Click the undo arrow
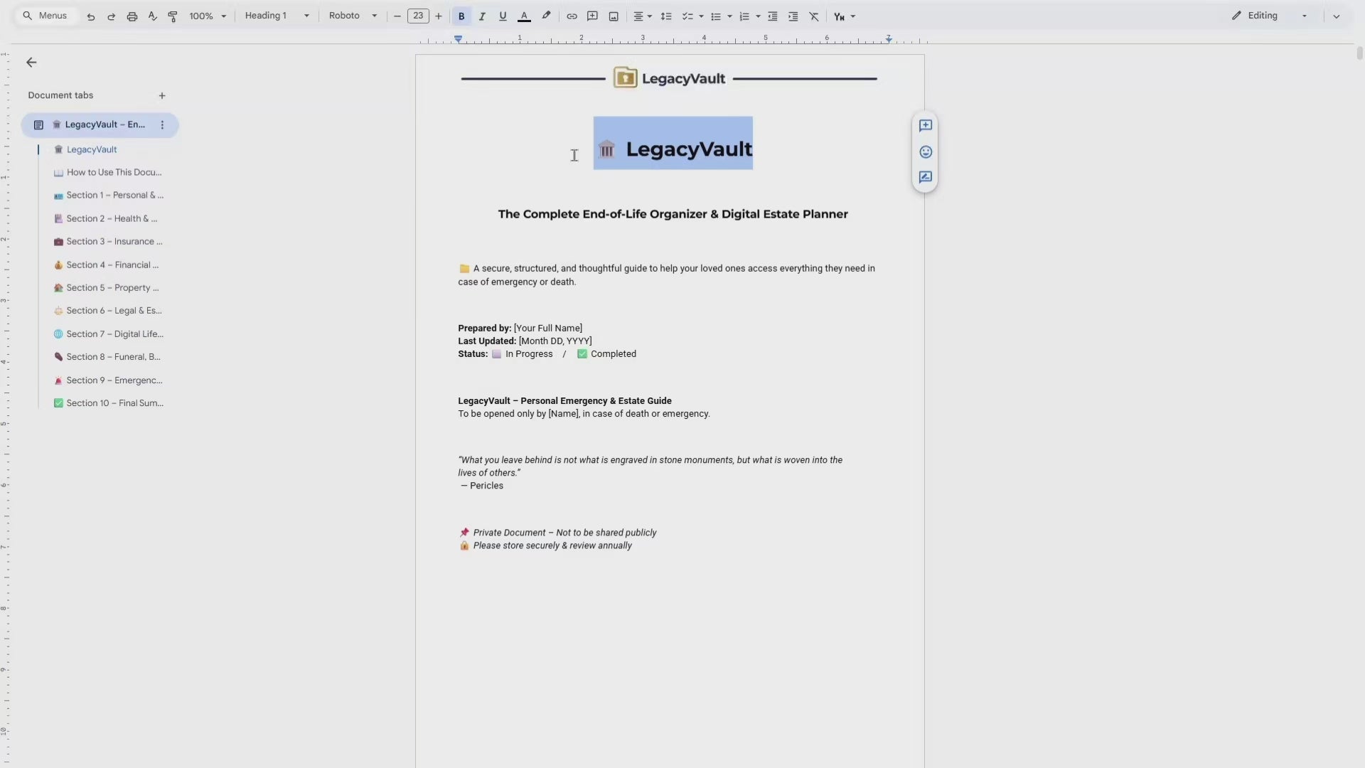This screenshot has height=768, width=1365. 91,16
